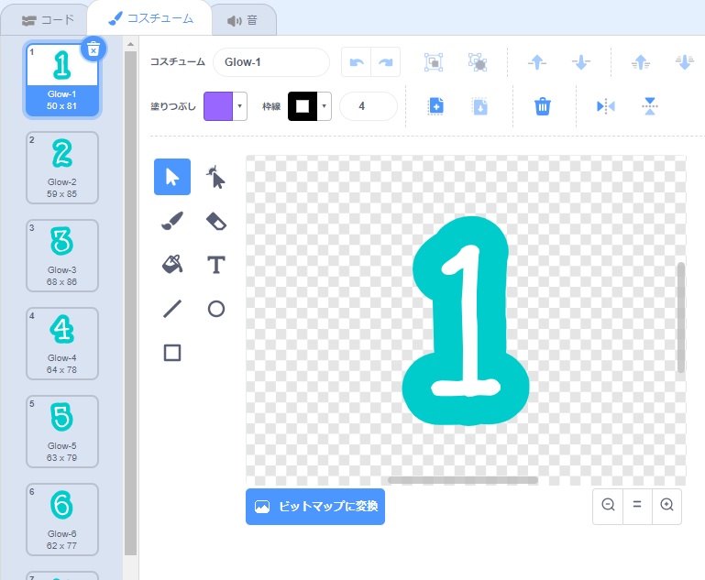705x580 pixels.
Task: Click the Send to Back icon
Action: pyautogui.click(x=684, y=62)
